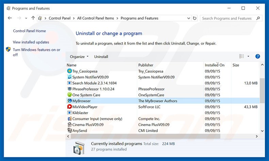Screen dimensions: 269x161
Task: Click the Windows features shield icon
Action: click(8, 50)
